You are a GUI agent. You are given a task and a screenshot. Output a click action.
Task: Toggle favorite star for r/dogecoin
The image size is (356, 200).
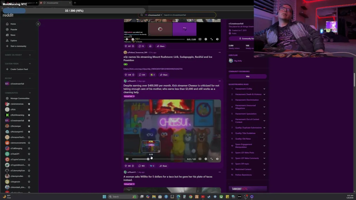pyautogui.click(x=29, y=182)
